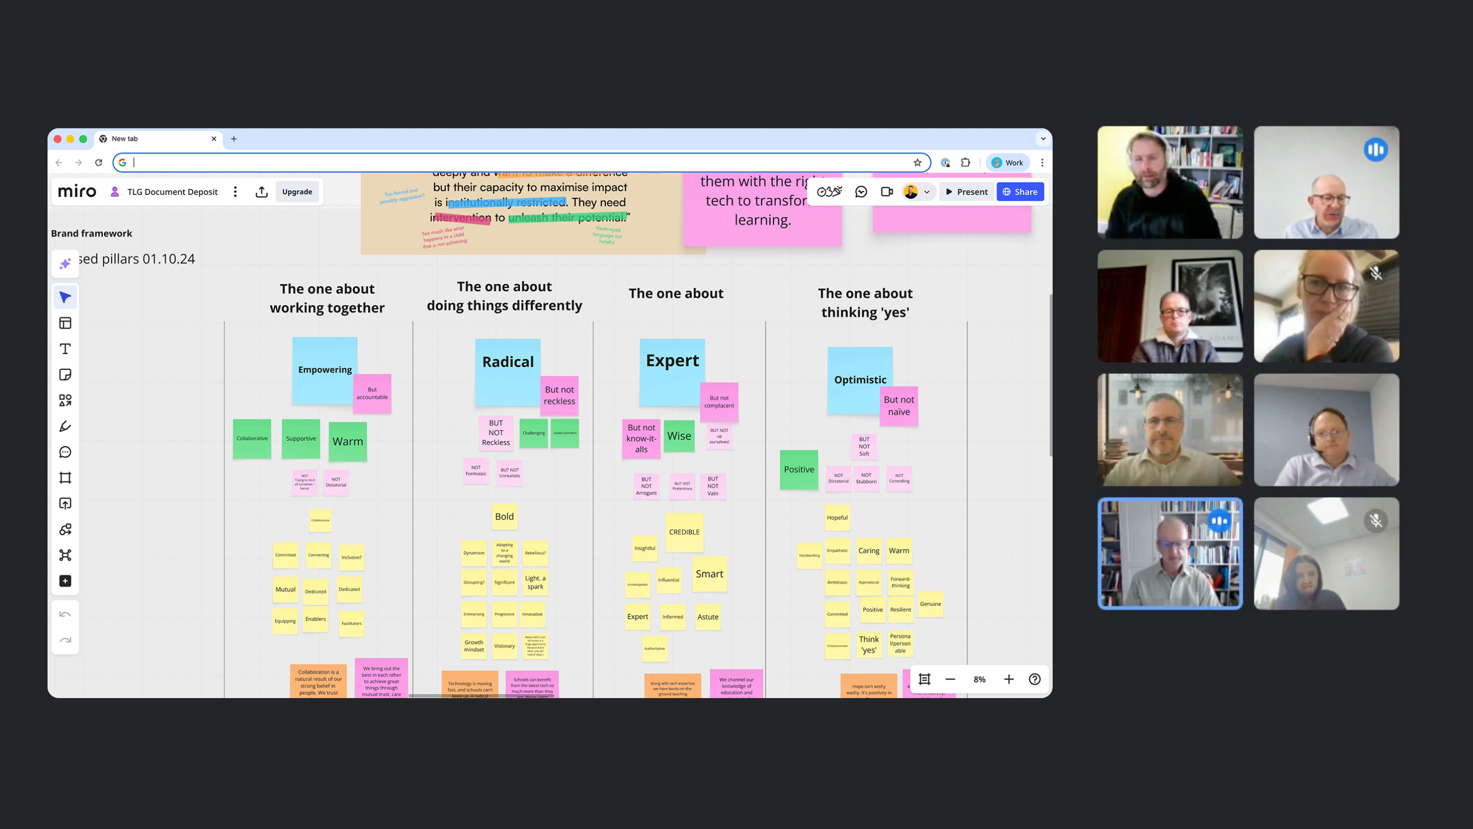1473x829 pixels.
Task: Select the Sticky note tool
Action: coord(65,375)
